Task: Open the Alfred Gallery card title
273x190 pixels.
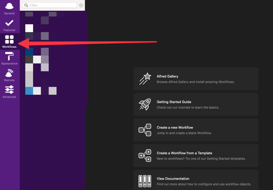Action: [167, 76]
